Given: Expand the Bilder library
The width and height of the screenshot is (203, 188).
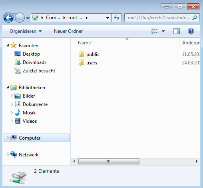Looking at the screenshot, I should click(12, 96).
